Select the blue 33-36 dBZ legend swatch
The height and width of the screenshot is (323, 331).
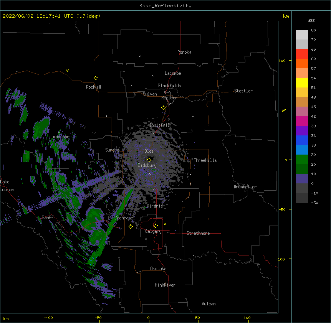pyautogui.click(x=302, y=140)
